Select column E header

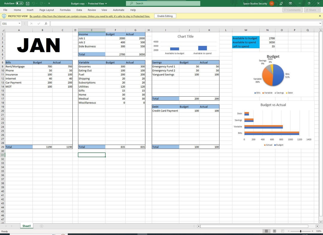point(92,30)
